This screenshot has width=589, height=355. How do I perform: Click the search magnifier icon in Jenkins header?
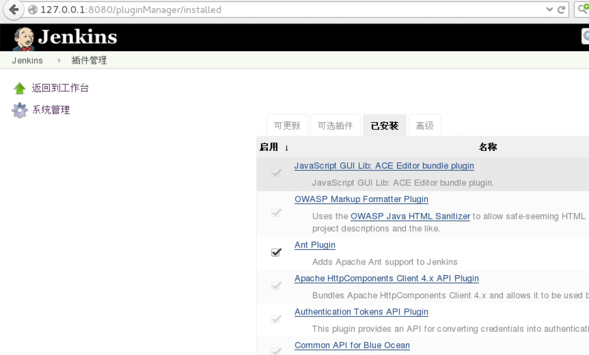click(x=586, y=36)
